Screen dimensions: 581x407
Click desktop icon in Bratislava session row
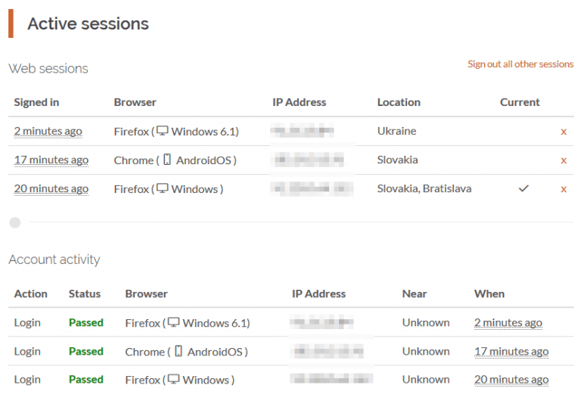(x=162, y=188)
